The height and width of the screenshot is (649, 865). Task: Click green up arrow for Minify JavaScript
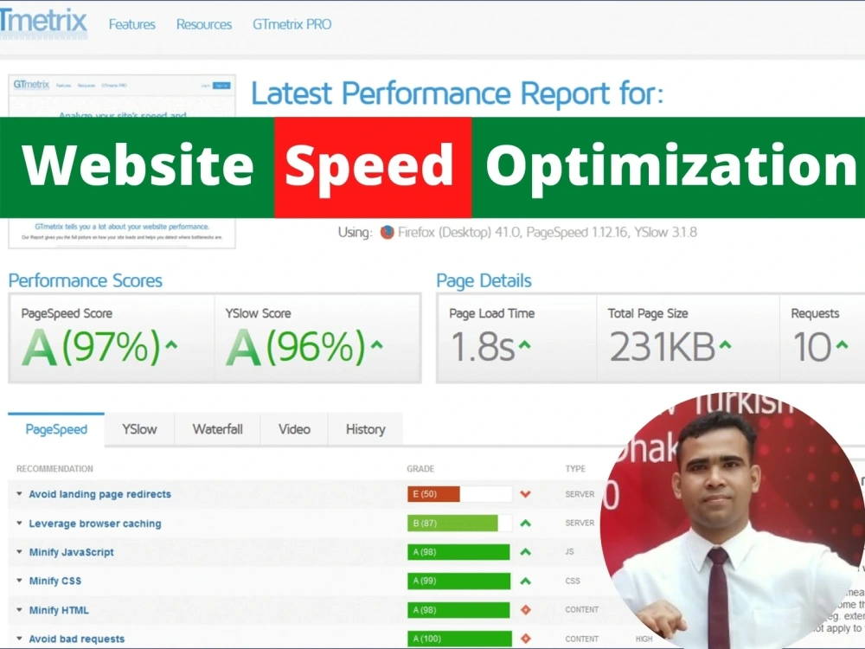pos(525,552)
